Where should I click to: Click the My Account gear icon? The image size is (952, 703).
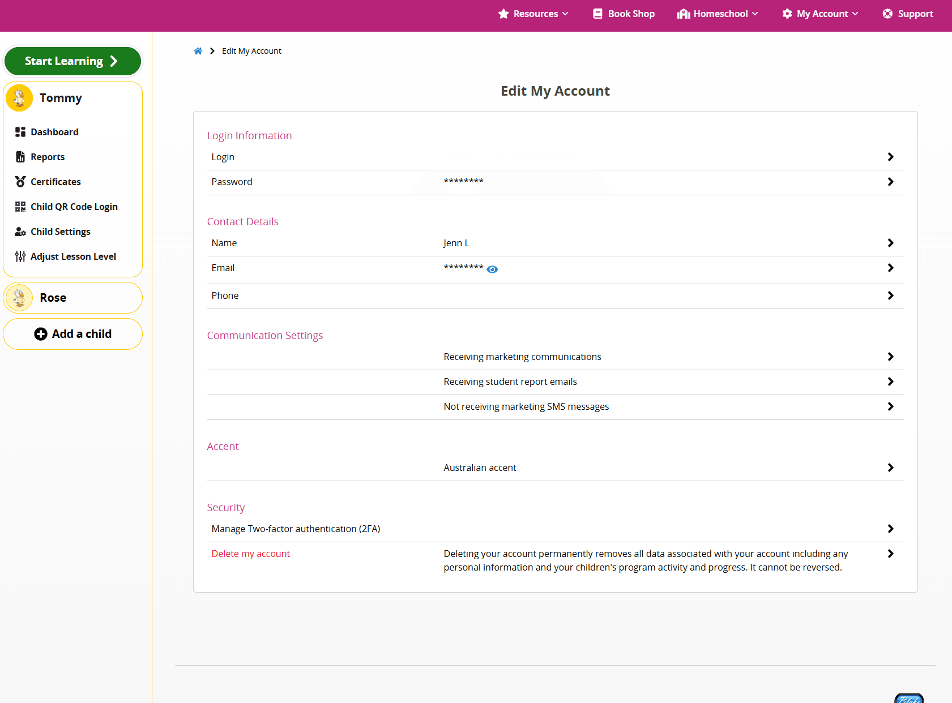787,14
